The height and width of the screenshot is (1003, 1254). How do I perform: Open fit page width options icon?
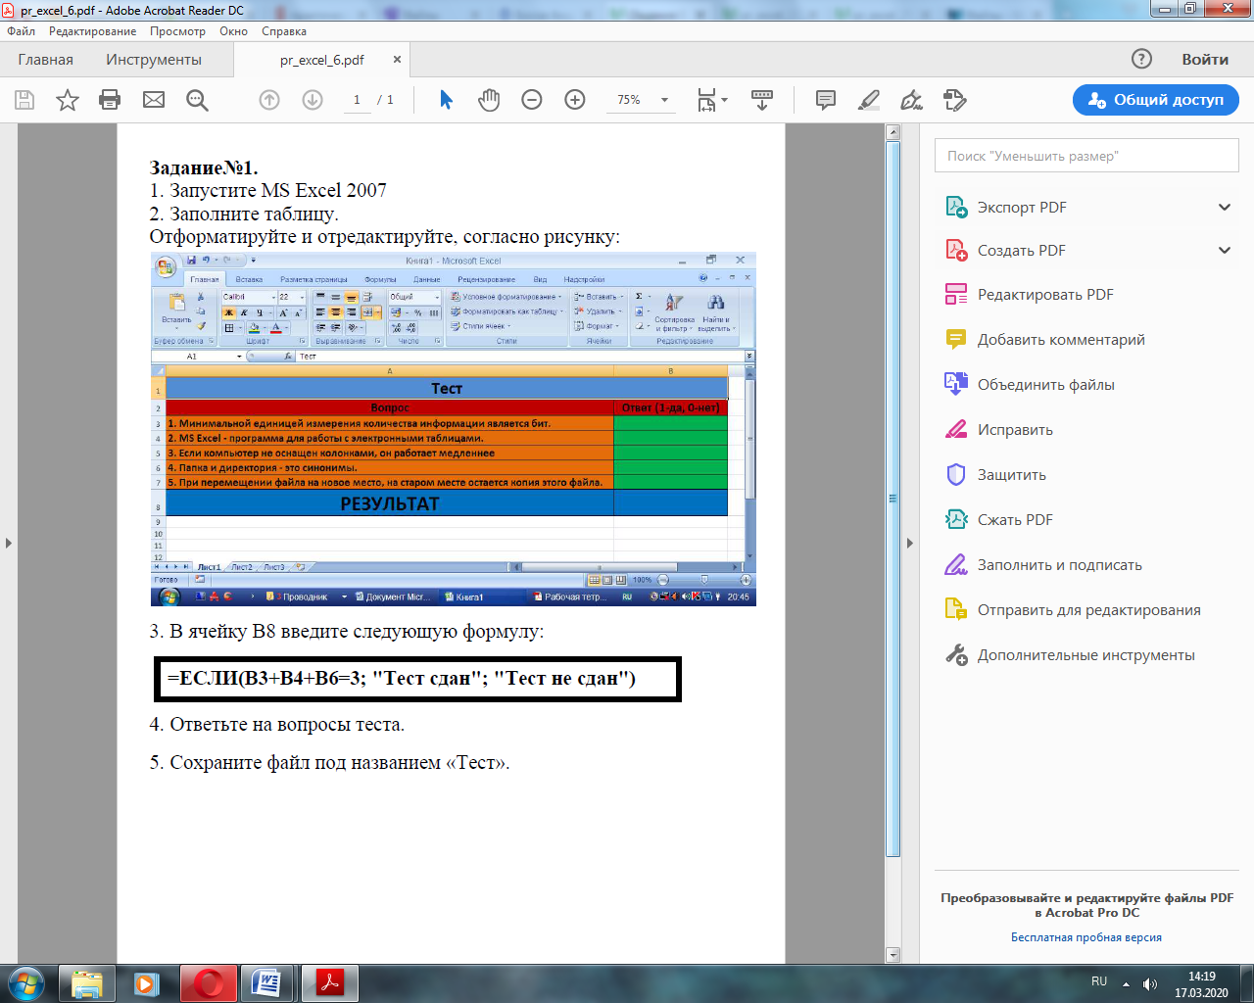click(x=711, y=100)
